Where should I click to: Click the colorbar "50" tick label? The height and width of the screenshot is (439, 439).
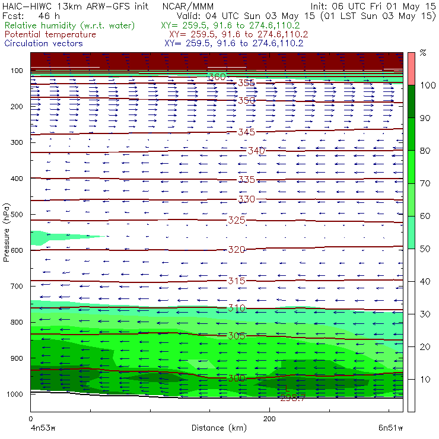click(x=425, y=249)
